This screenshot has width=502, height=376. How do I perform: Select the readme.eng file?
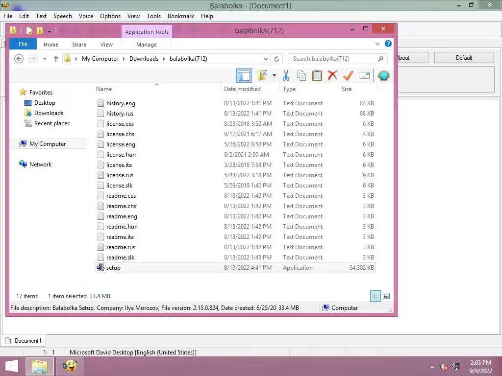(x=235, y=216)
